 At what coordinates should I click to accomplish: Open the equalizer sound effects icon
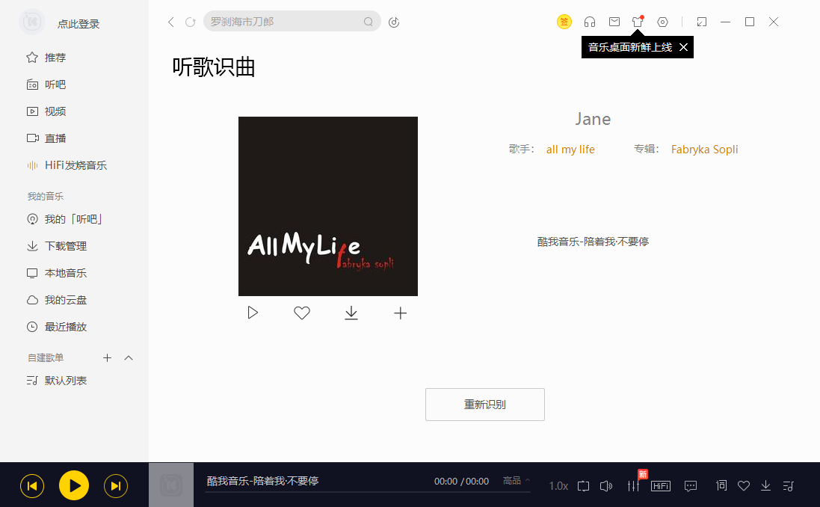[633, 486]
